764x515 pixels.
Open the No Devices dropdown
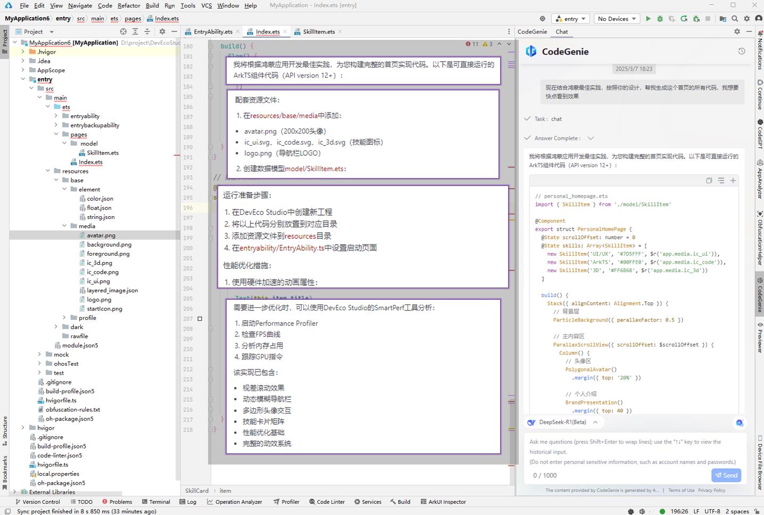click(x=616, y=19)
